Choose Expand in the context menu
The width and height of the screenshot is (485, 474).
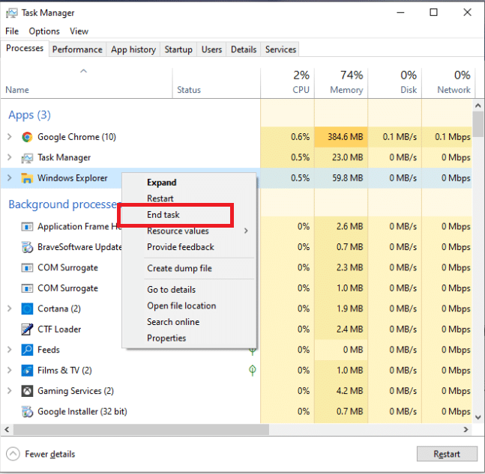[x=189, y=182]
